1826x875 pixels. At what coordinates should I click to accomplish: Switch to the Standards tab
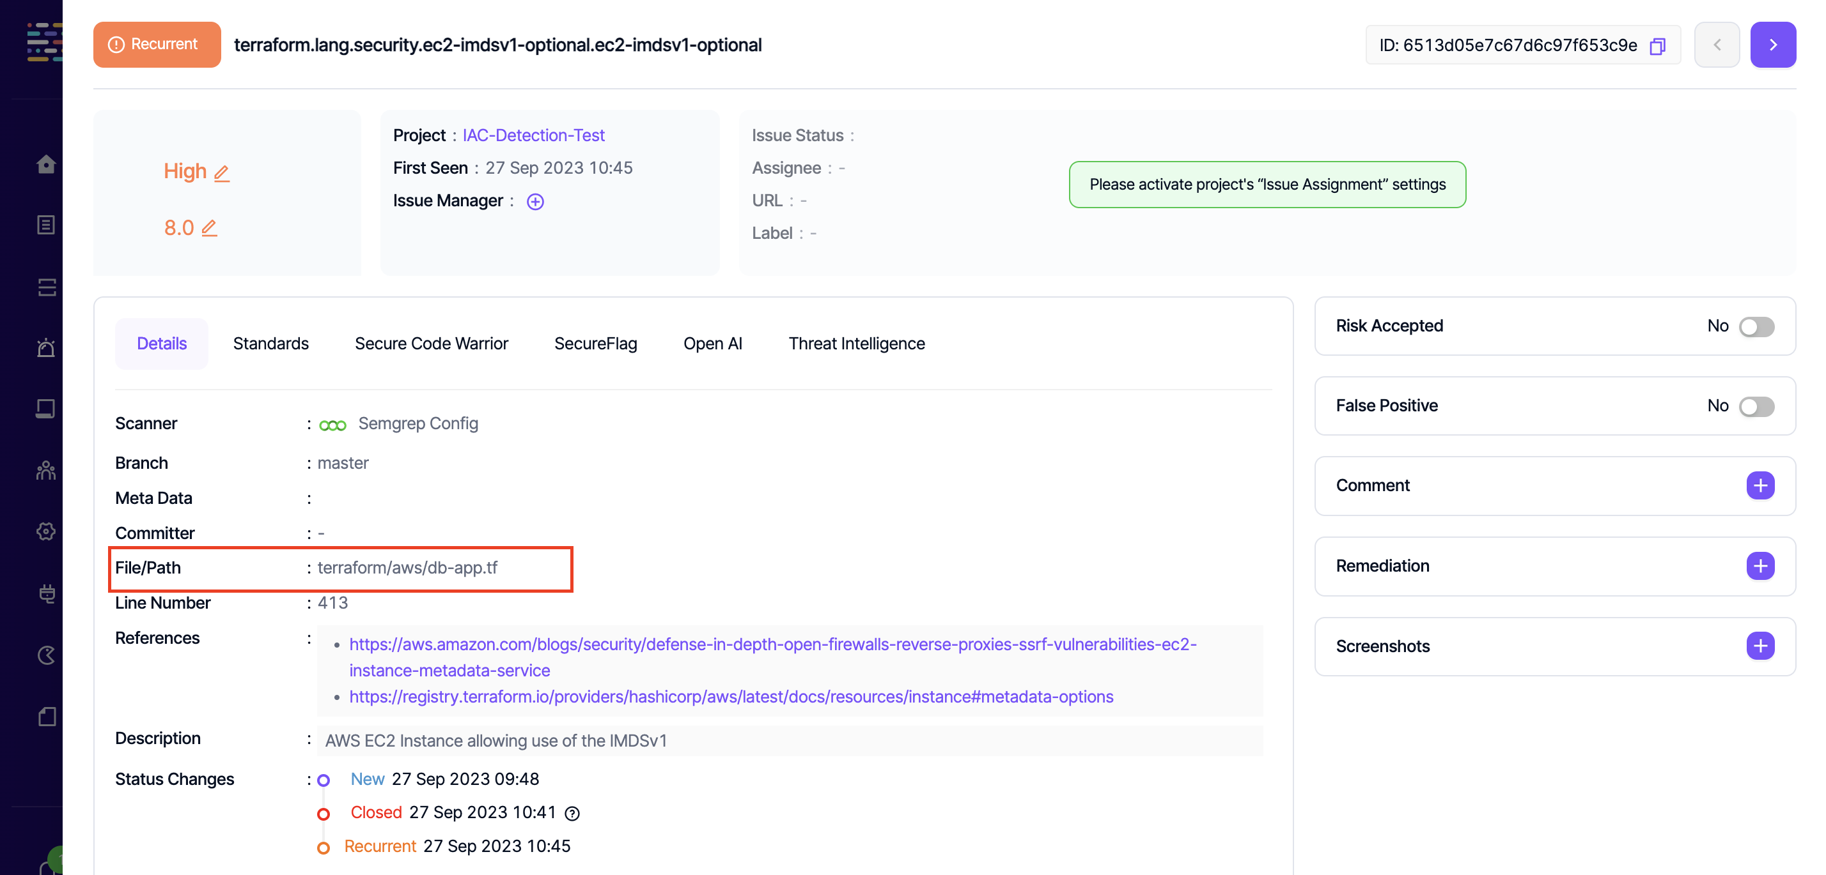coord(271,344)
